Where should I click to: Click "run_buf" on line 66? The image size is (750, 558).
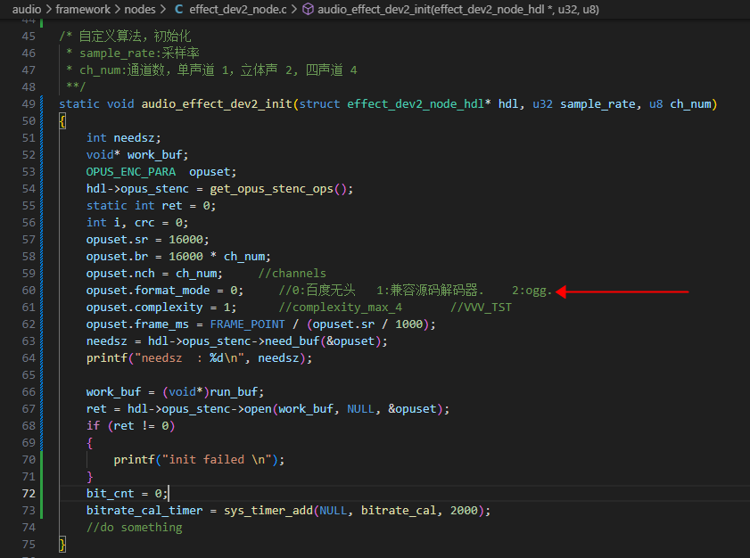pos(234,392)
